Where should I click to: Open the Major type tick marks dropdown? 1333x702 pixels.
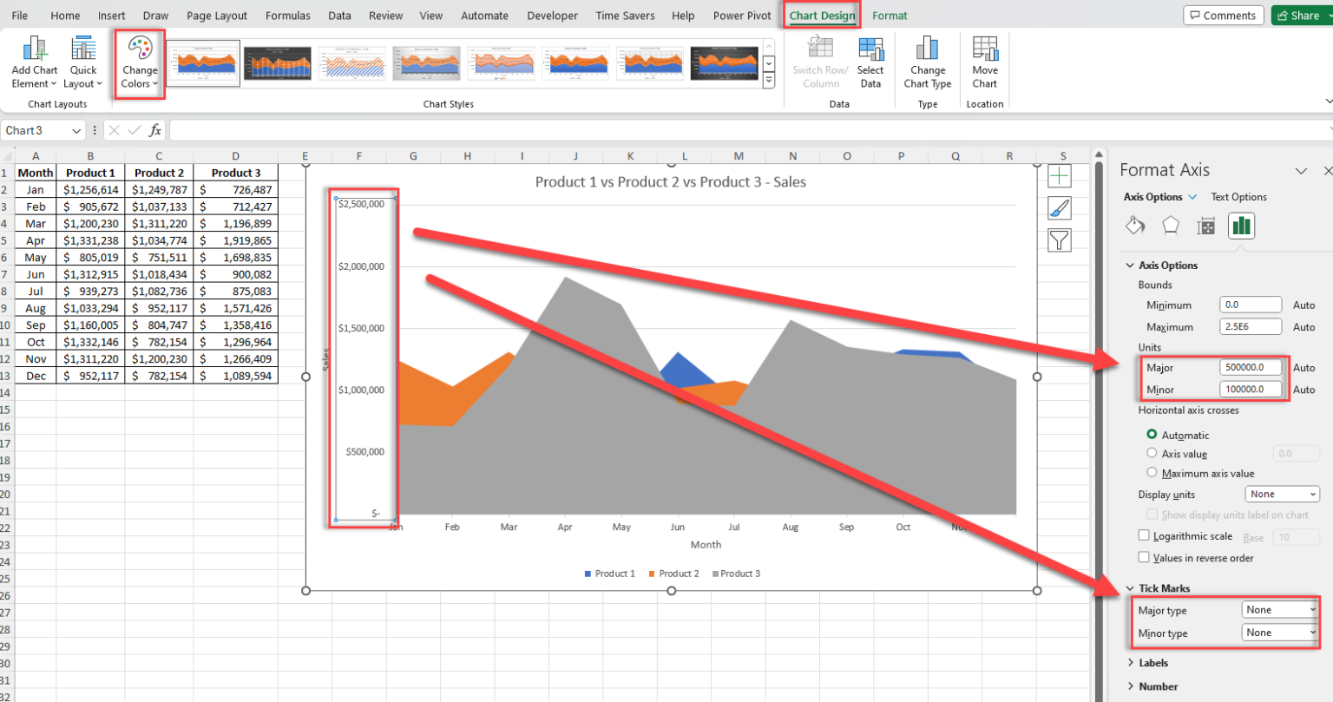pos(1280,610)
